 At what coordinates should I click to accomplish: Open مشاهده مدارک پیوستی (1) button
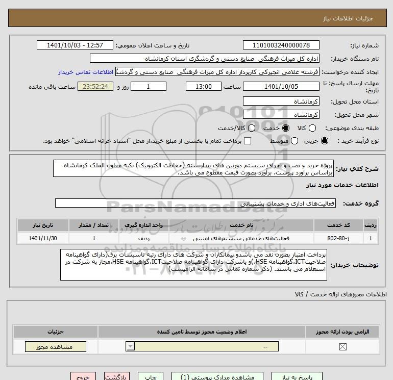click(217, 376)
